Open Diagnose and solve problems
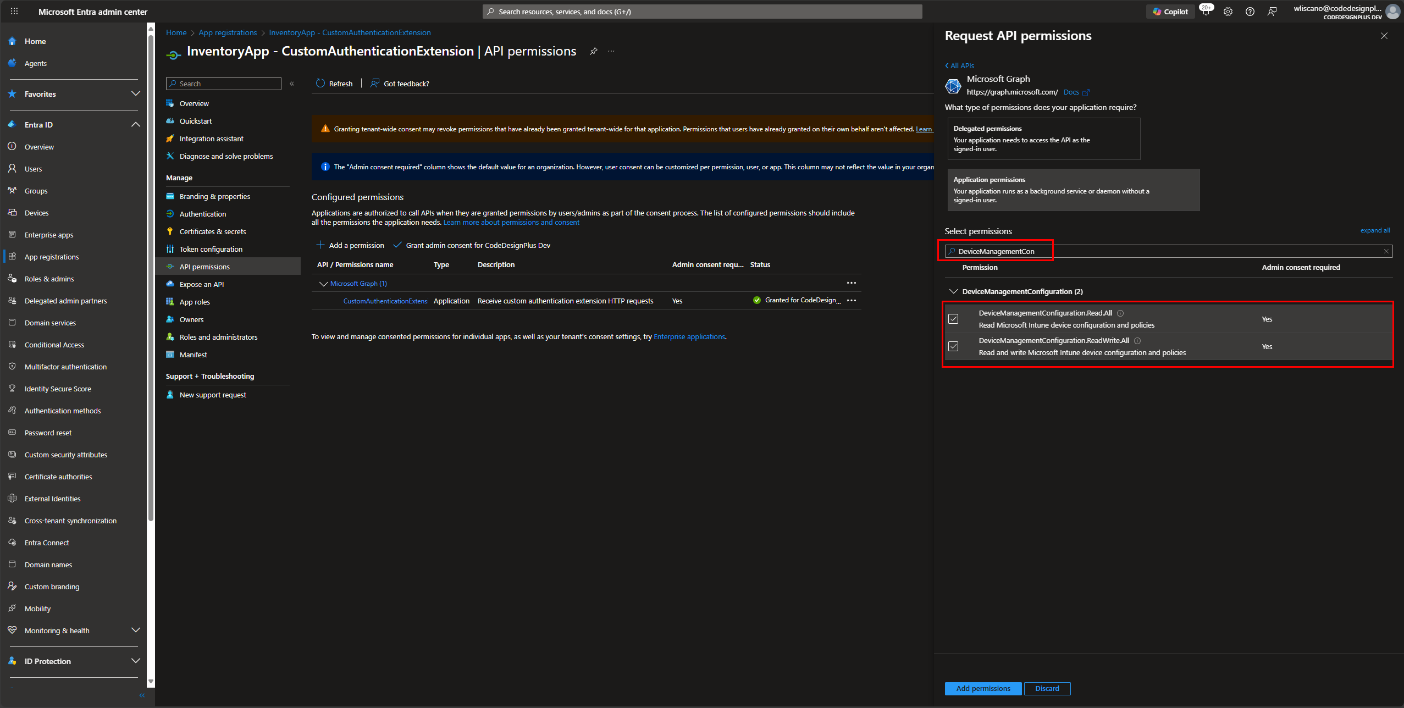 pos(226,156)
